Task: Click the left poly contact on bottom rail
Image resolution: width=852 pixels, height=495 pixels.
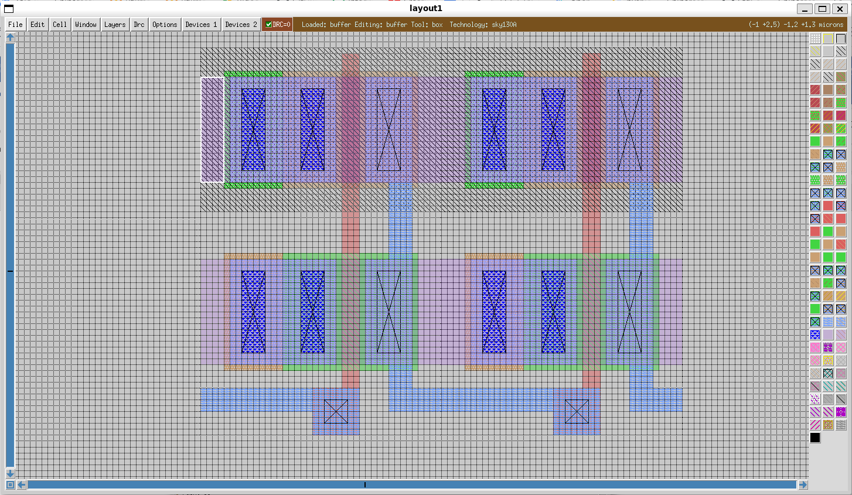Action: tap(336, 411)
